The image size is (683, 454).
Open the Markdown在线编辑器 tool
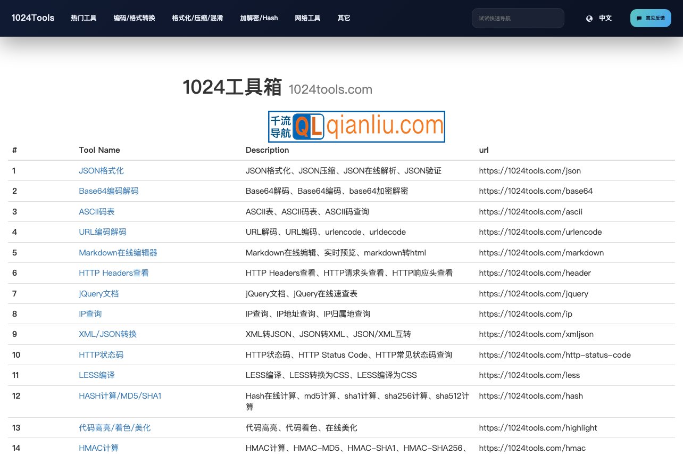pyautogui.click(x=118, y=252)
